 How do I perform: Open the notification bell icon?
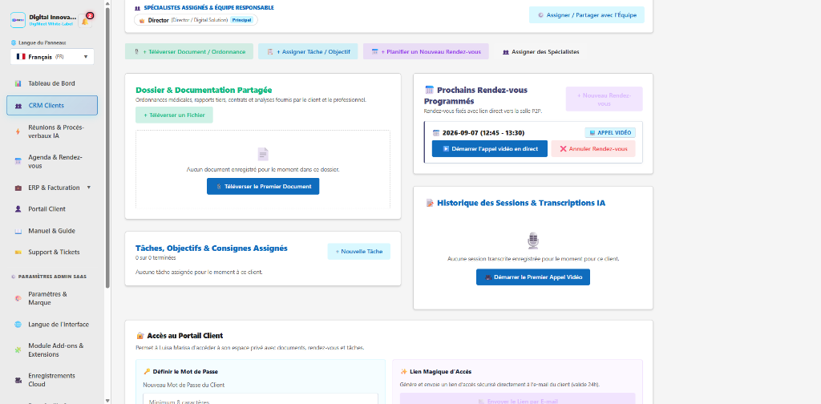coord(85,21)
